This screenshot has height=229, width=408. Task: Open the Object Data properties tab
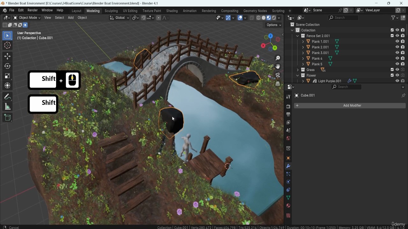coord(288,198)
